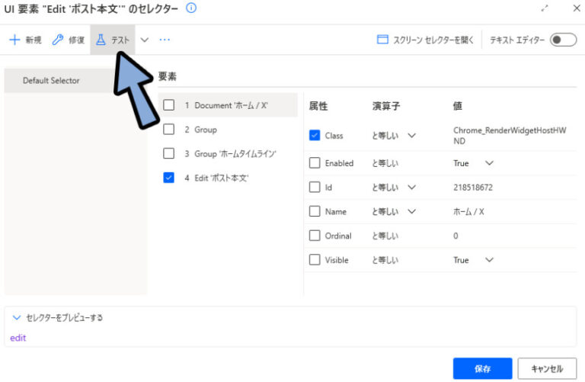This screenshot has width=585, height=382.
Task: Click the three-dot more options icon
Action: tap(165, 40)
